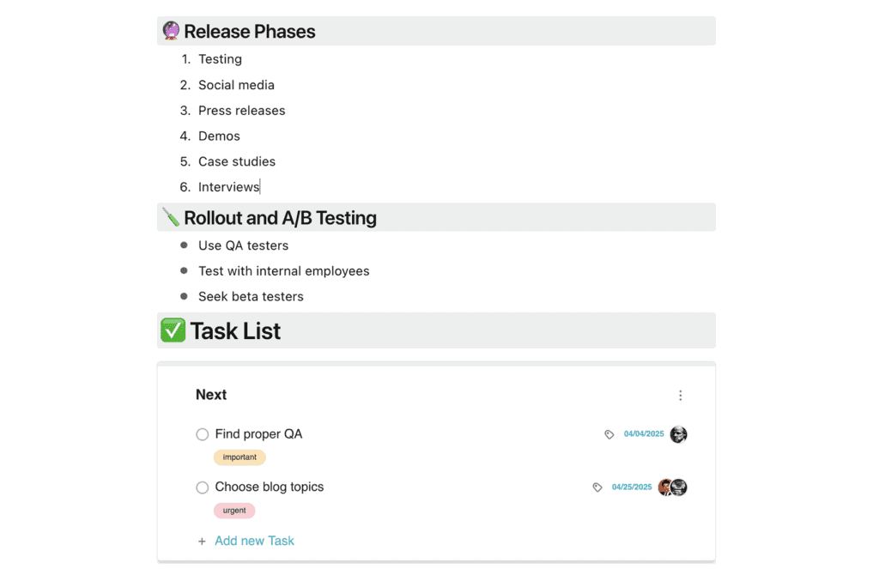Click the tag icon on the Find proper QA row
879x569 pixels.
[610, 434]
